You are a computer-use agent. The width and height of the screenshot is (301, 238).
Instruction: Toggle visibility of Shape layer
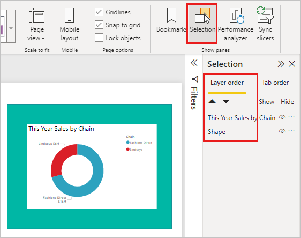(x=282, y=131)
